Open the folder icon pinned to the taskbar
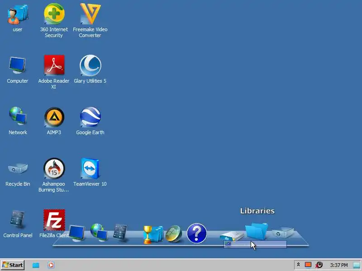Image resolution: width=362 pixels, height=271 pixels. point(36,265)
